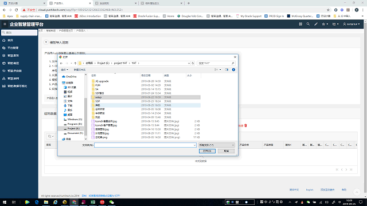Expand the file name history dropdown arrow

pos(194,145)
